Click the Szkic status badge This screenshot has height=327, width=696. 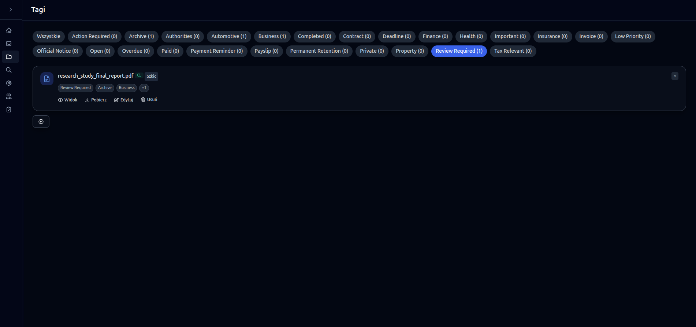coord(151,76)
